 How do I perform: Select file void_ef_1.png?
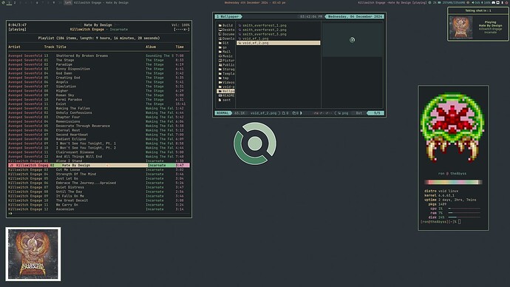point(254,38)
